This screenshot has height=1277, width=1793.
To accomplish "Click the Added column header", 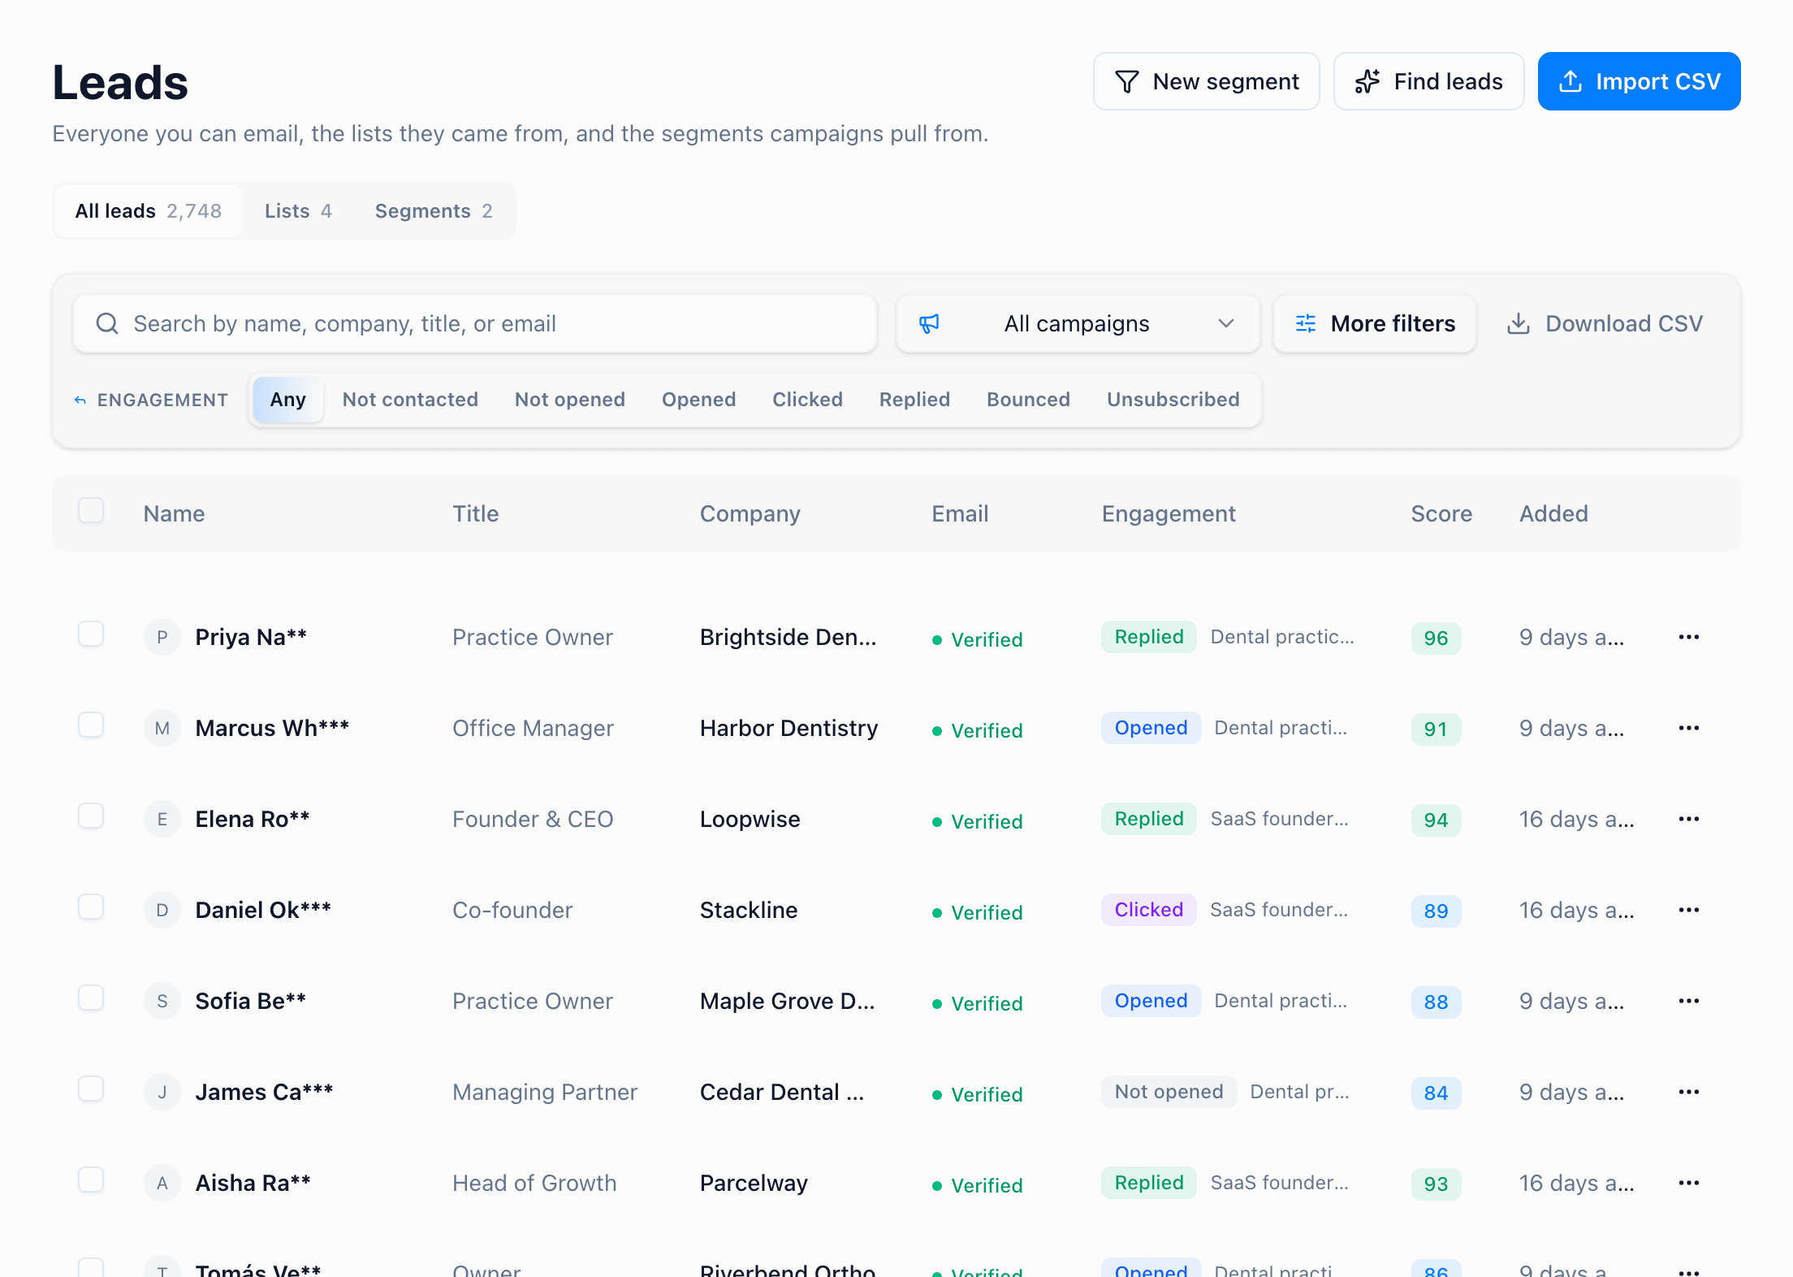I will (x=1554, y=514).
